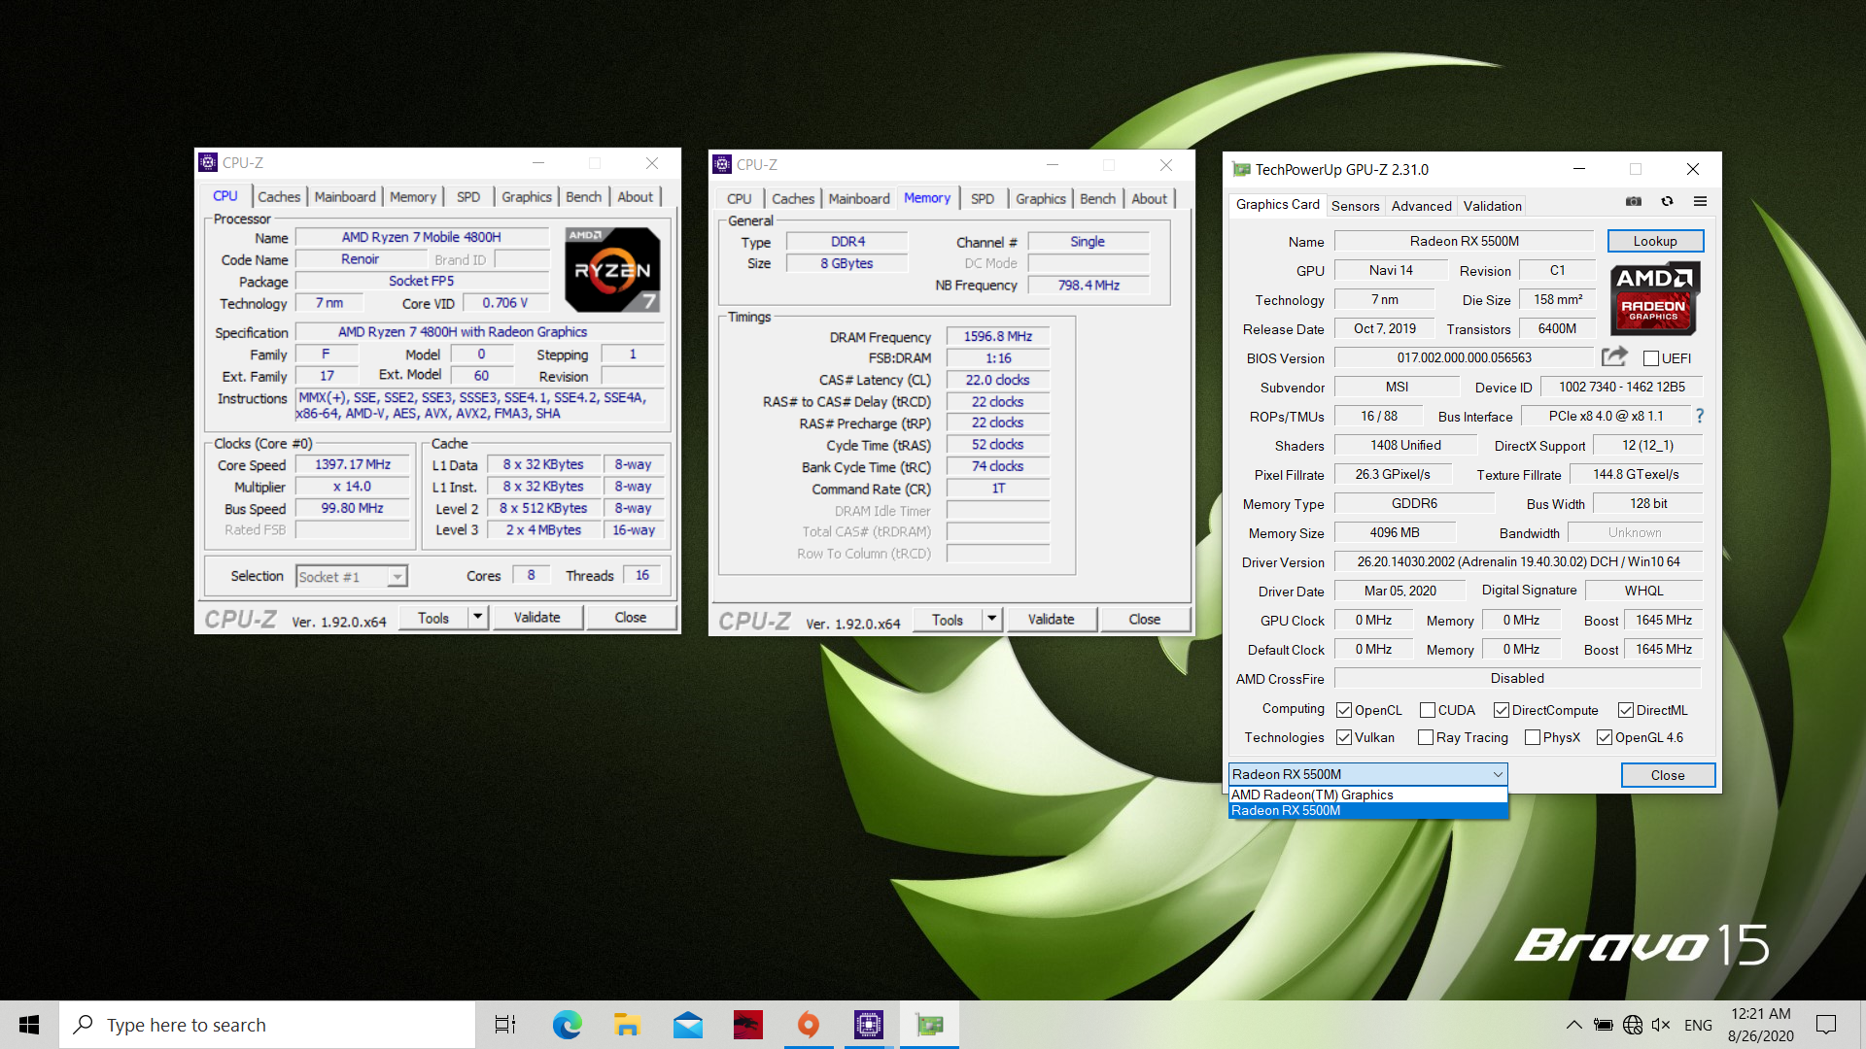Open the MSI Dragon Center taskbar icon
This screenshot has height=1049, width=1866.
click(x=747, y=1025)
